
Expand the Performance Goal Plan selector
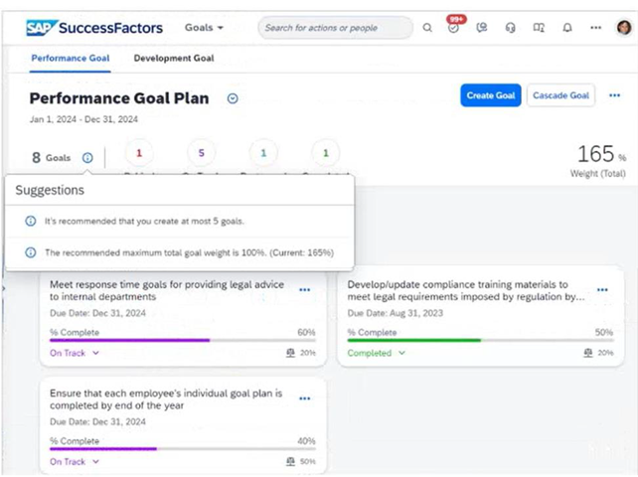(233, 98)
